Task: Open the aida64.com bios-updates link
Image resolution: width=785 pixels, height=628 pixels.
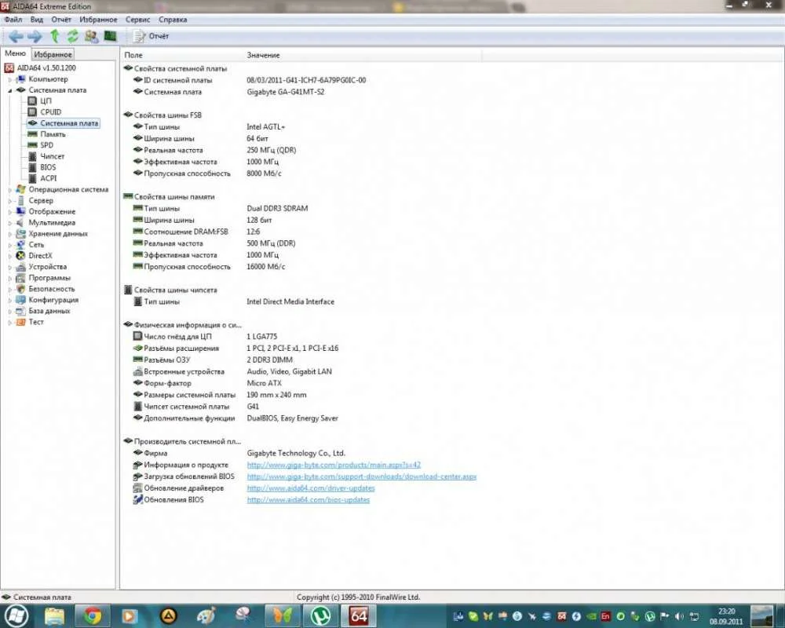Action: click(308, 500)
